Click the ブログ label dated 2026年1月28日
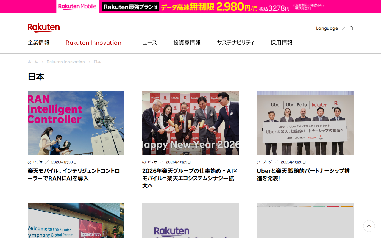 tap(267, 162)
